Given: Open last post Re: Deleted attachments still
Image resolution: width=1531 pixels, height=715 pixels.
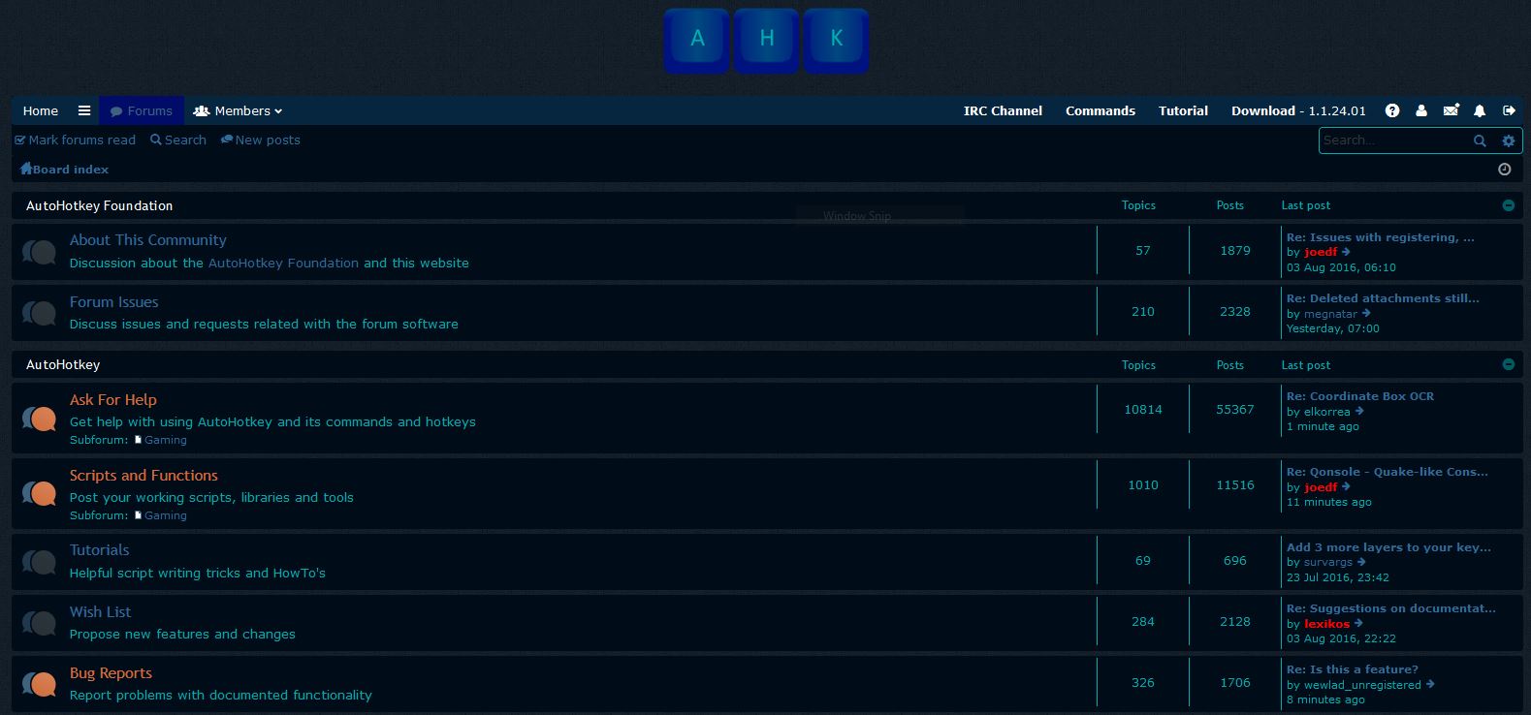Looking at the screenshot, I should (x=1383, y=297).
